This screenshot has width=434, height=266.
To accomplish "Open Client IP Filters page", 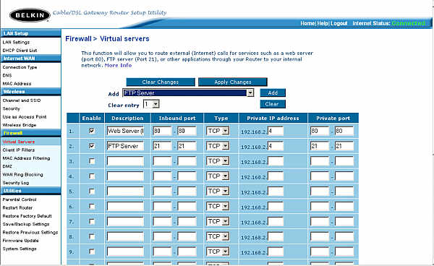I will [x=19, y=150].
